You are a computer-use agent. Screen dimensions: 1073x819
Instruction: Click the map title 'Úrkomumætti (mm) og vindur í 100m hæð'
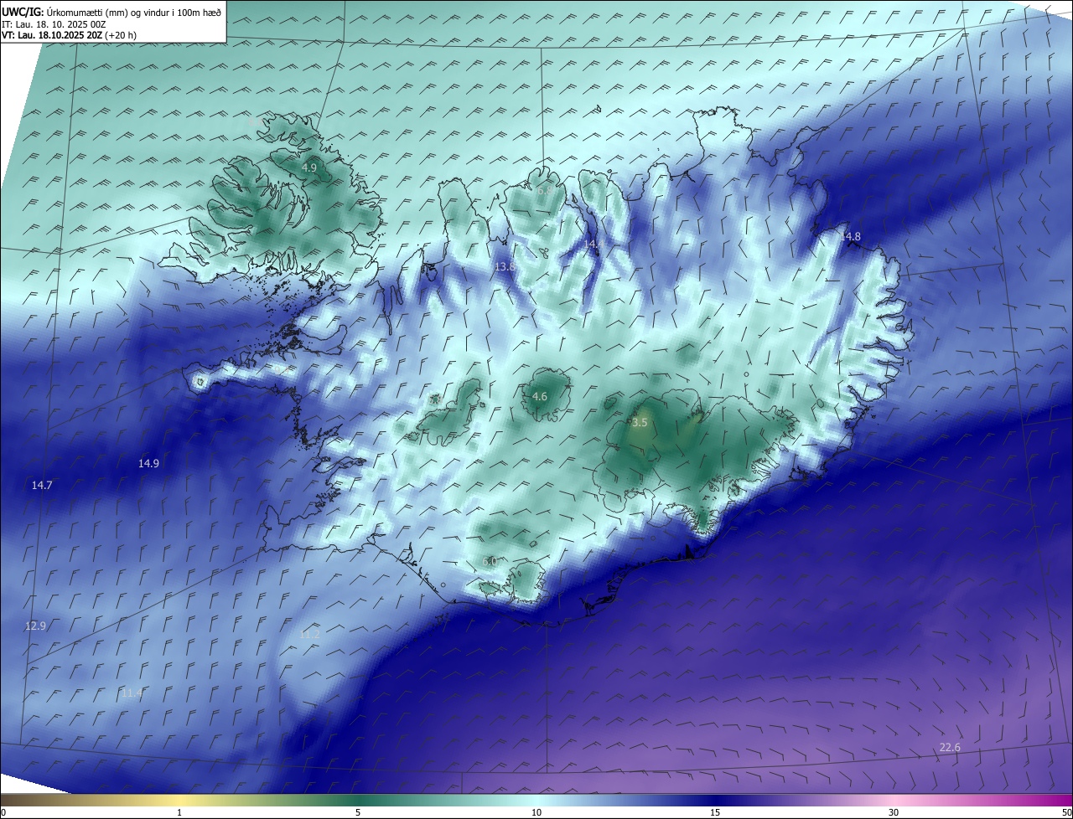[x=133, y=12]
